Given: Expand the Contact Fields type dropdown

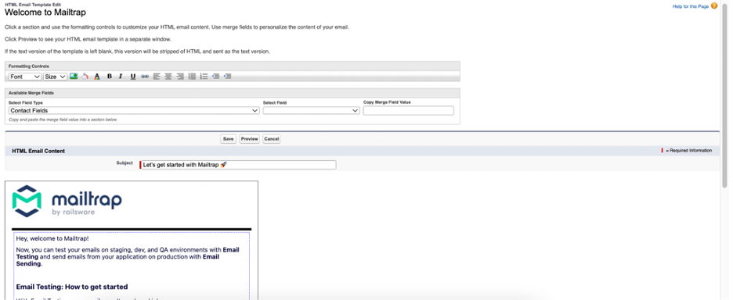Looking at the screenshot, I should [134, 111].
